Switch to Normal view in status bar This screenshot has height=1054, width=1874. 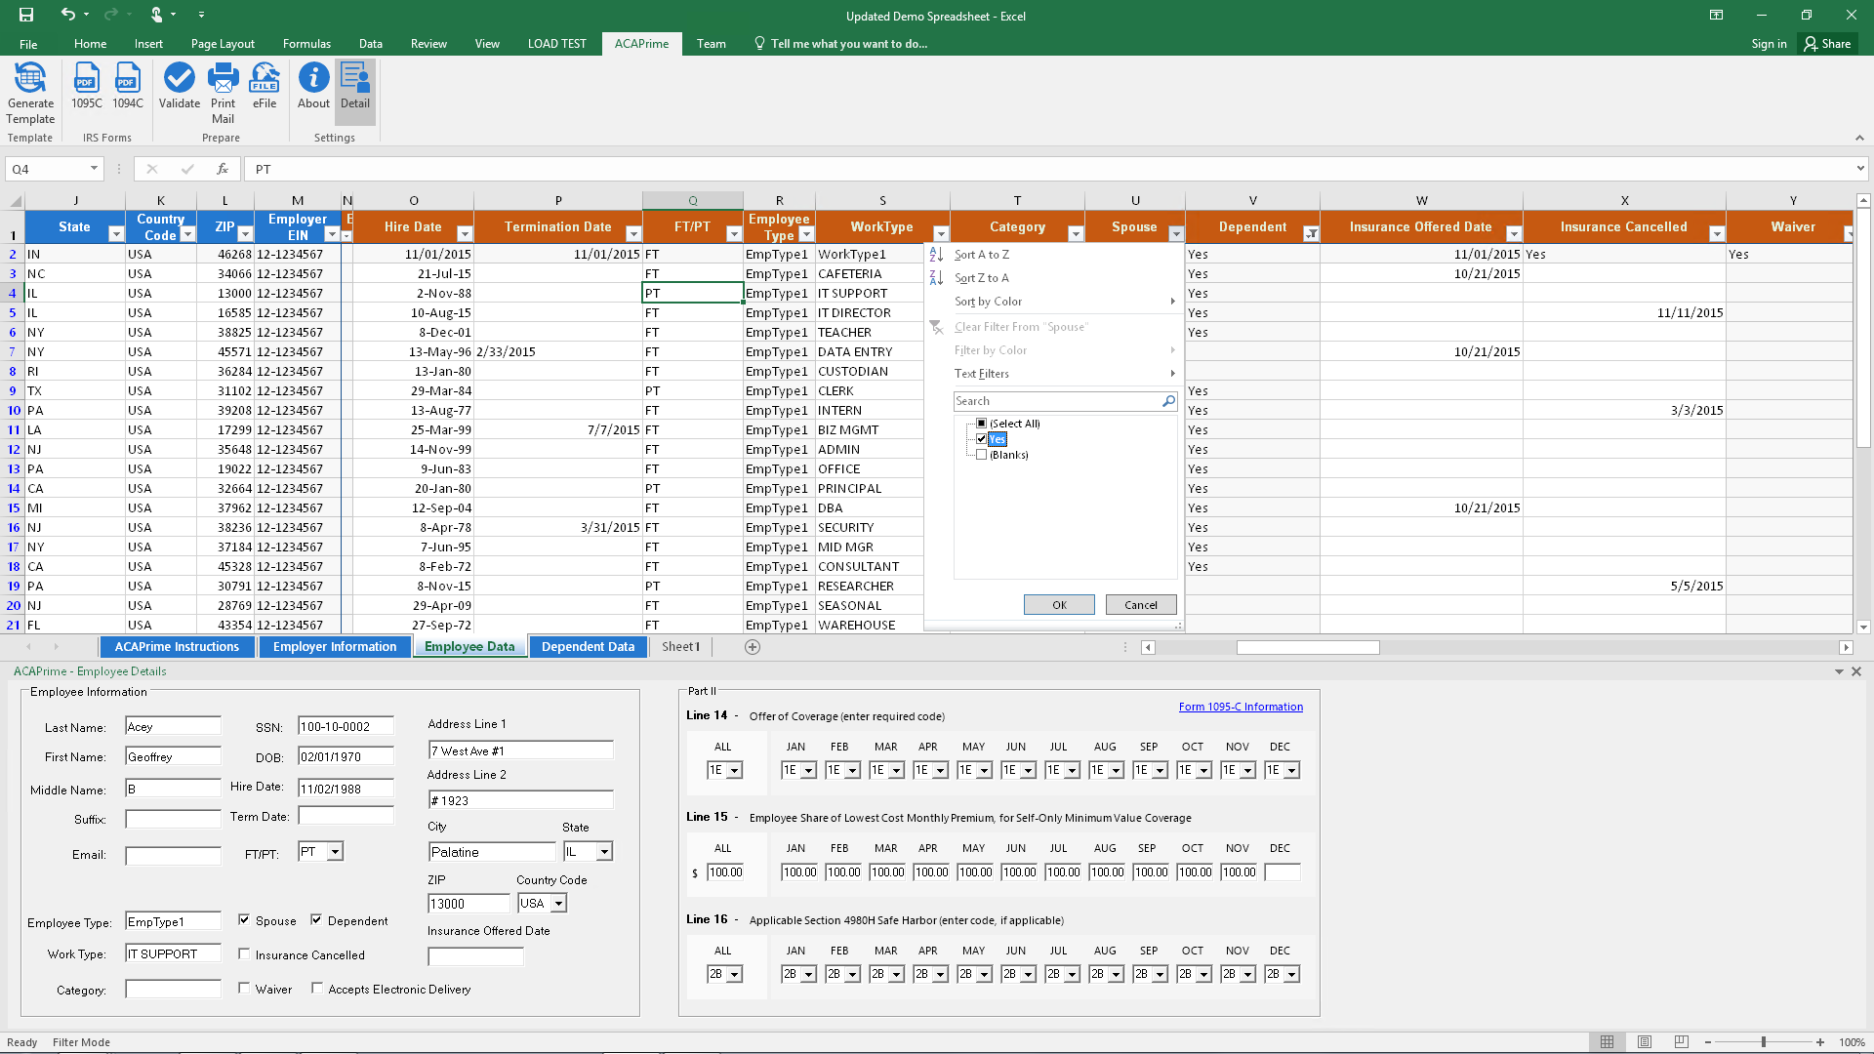1607,1042
